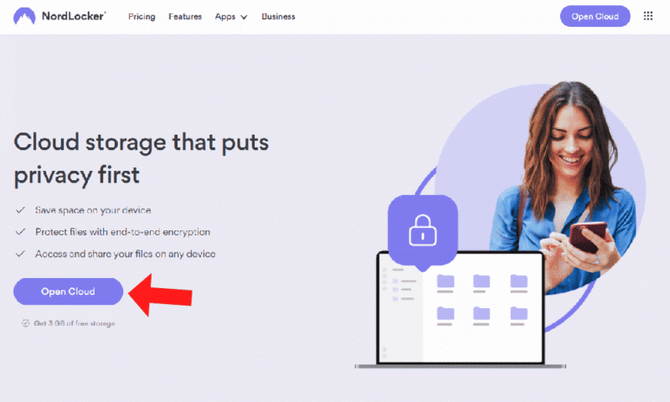The image size is (670, 402).
Task: Open the Apps menu
Action: click(x=225, y=16)
